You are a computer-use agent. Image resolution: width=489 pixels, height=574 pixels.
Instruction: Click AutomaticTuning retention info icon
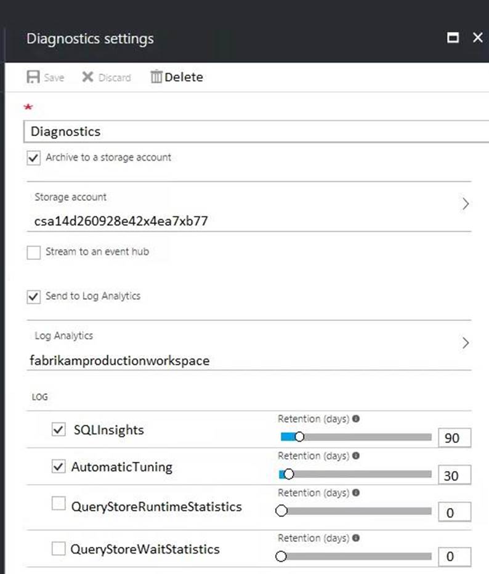[x=356, y=456]
